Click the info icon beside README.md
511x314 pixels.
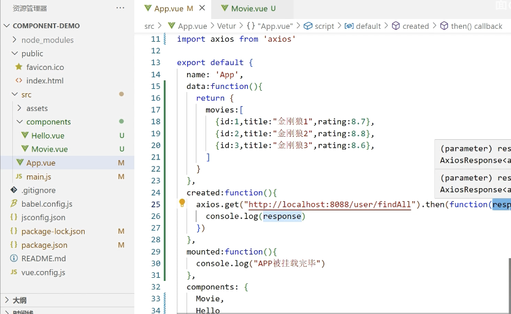pyautogui.click(x=14, y=258)
